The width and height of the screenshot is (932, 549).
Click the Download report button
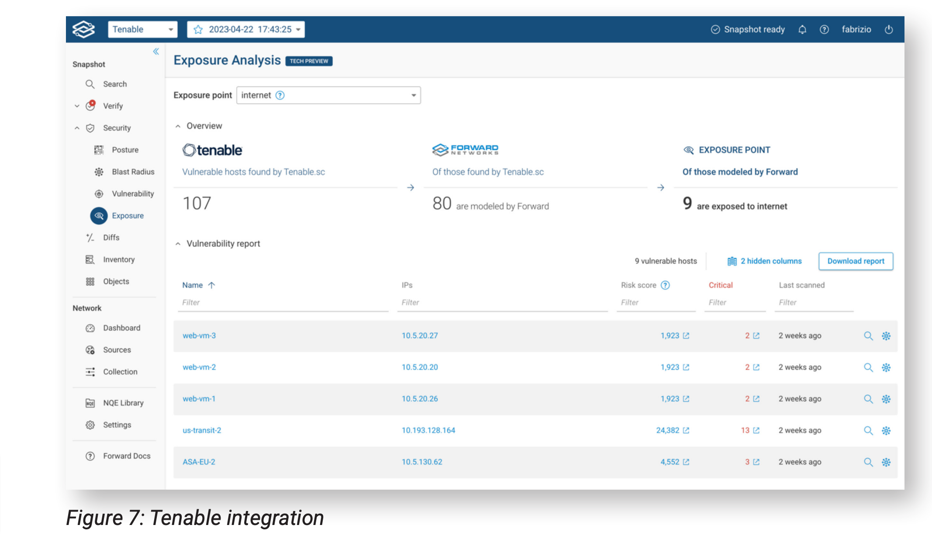pyautogui.click(x=855, y=261)
